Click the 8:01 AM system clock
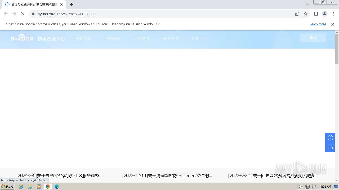Image resolution: width=339 pixels, height=190 pixels. pos(325,187)
